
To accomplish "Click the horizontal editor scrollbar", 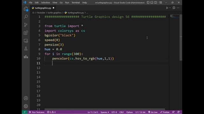I will click(x=105, y=109).
